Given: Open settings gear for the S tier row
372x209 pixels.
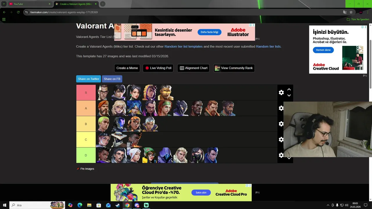Looking at the screenshot, I should (x=281, y=93).
